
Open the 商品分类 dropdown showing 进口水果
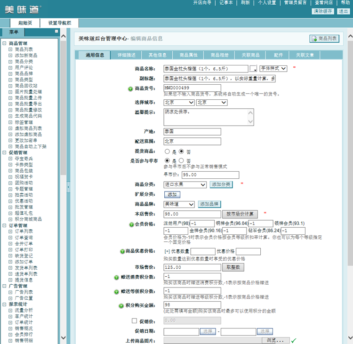[x=185, y=185]
